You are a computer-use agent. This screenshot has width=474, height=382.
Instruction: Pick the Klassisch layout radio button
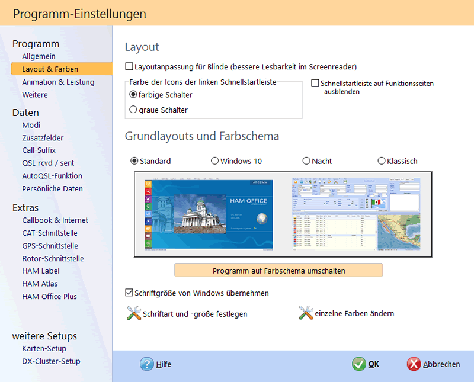[382, 161]
